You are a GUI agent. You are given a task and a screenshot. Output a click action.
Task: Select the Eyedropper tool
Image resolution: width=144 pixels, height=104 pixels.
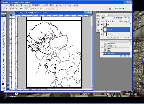coord(3,73)
